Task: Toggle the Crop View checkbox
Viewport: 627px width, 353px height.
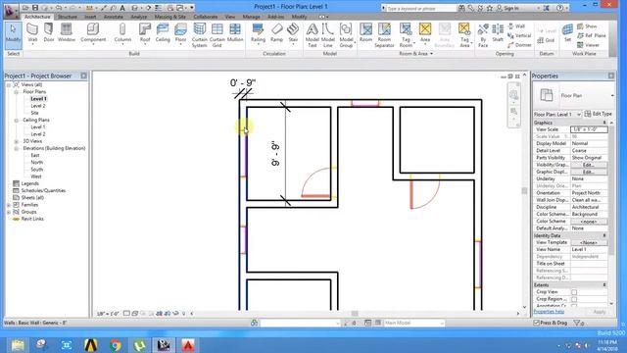Action: [x=574, y=292]
